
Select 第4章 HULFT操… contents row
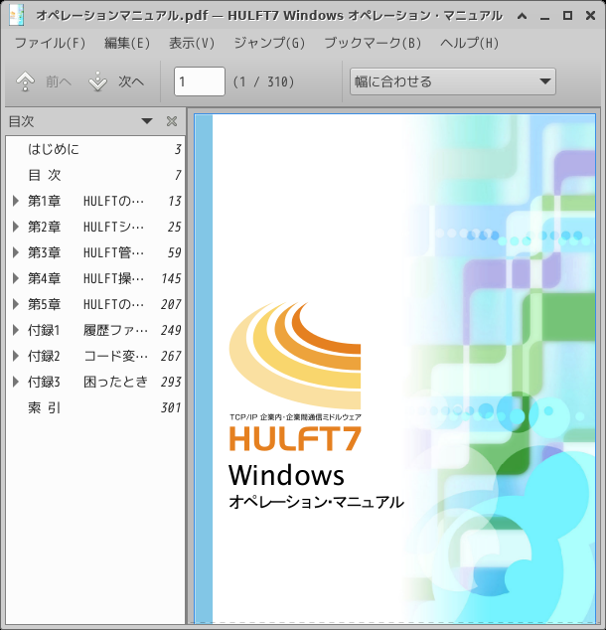pos(95,278)
